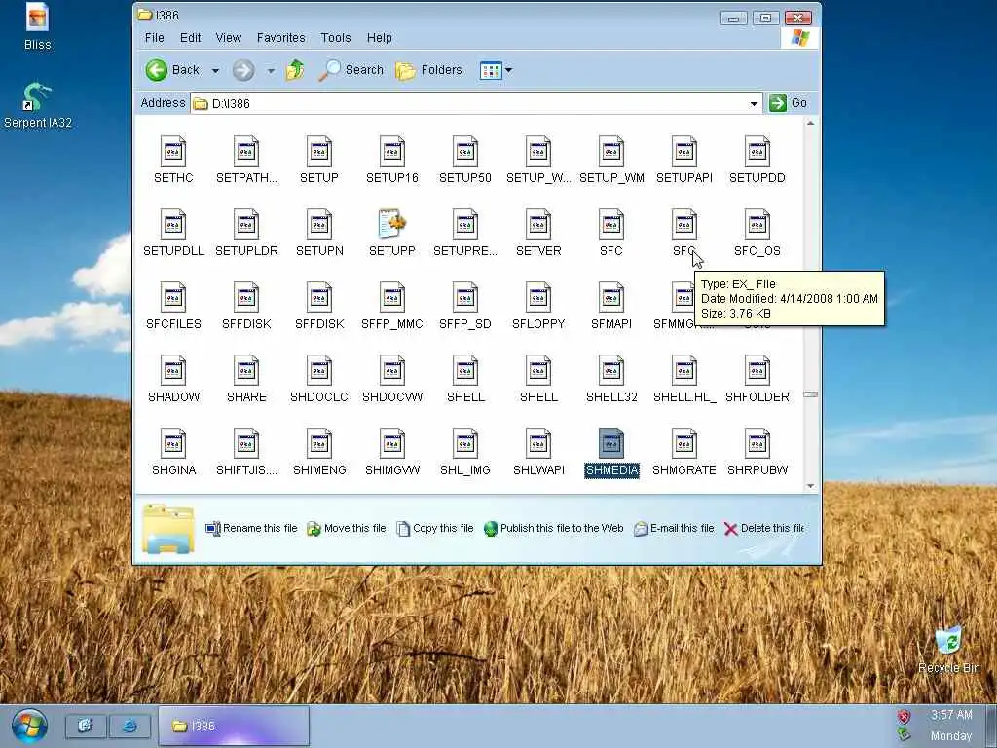Select the SFFP_MMC file icon
The height and width of the screenshot is (748, 997).
click(391, 298)
